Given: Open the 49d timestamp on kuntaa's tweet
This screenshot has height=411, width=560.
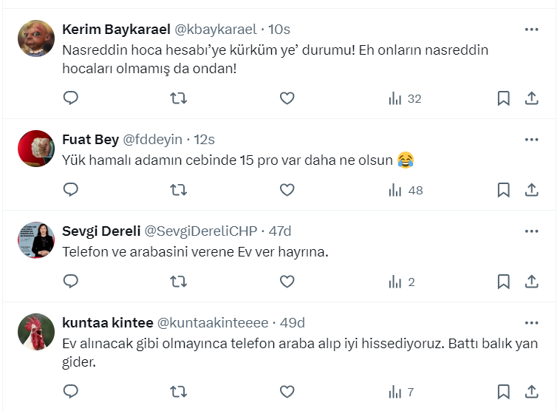Looking at the screenshot, I should pyautogui.click(x=292, y=323).
